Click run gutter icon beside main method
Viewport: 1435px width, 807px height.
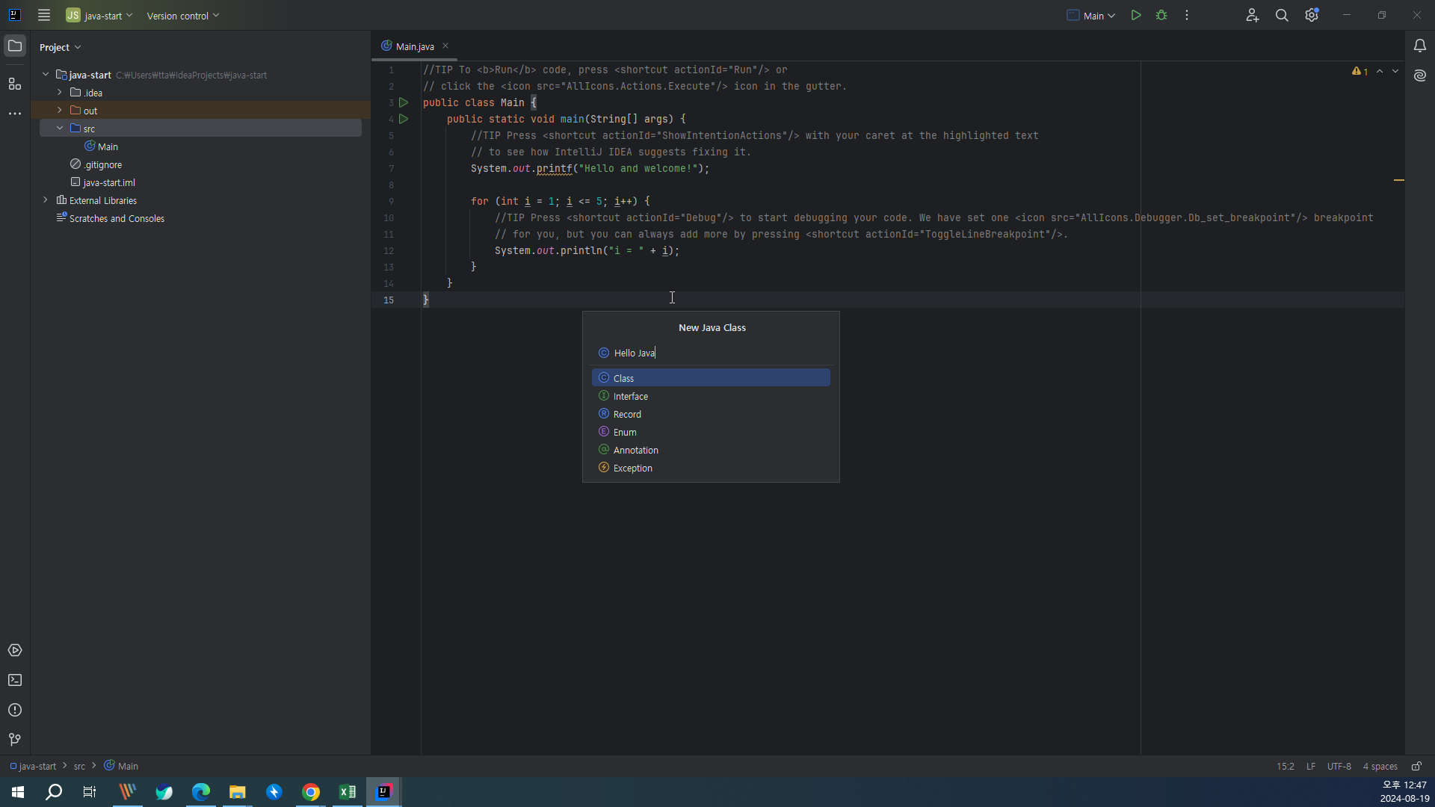[x=404, y=119]
